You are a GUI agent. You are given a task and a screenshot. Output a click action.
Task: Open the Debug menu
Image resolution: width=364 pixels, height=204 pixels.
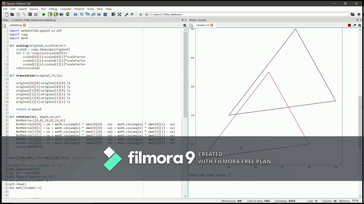[53, 9]
